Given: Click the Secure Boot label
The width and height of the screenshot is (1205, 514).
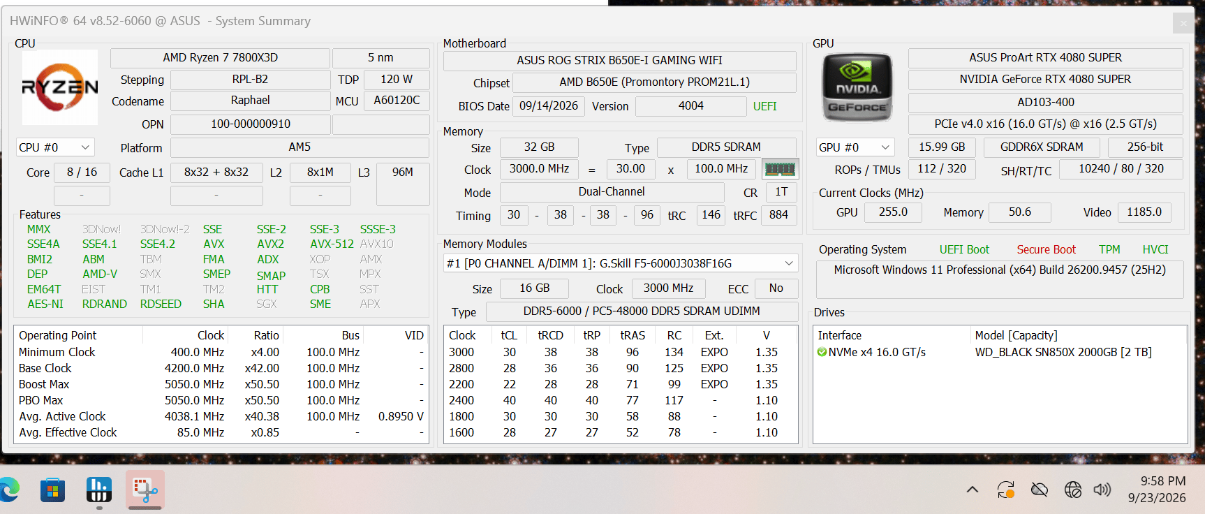Looking at the screenshot, I should [1046, 250].
